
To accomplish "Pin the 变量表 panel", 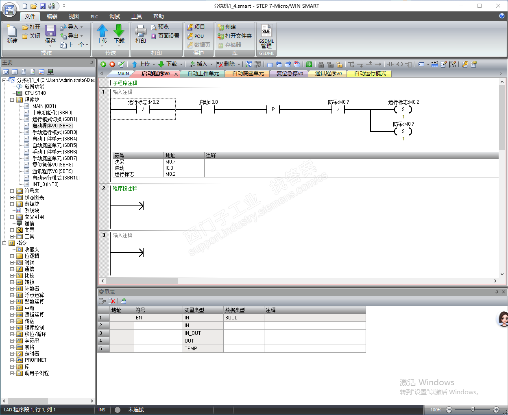I will coord(497,292).
